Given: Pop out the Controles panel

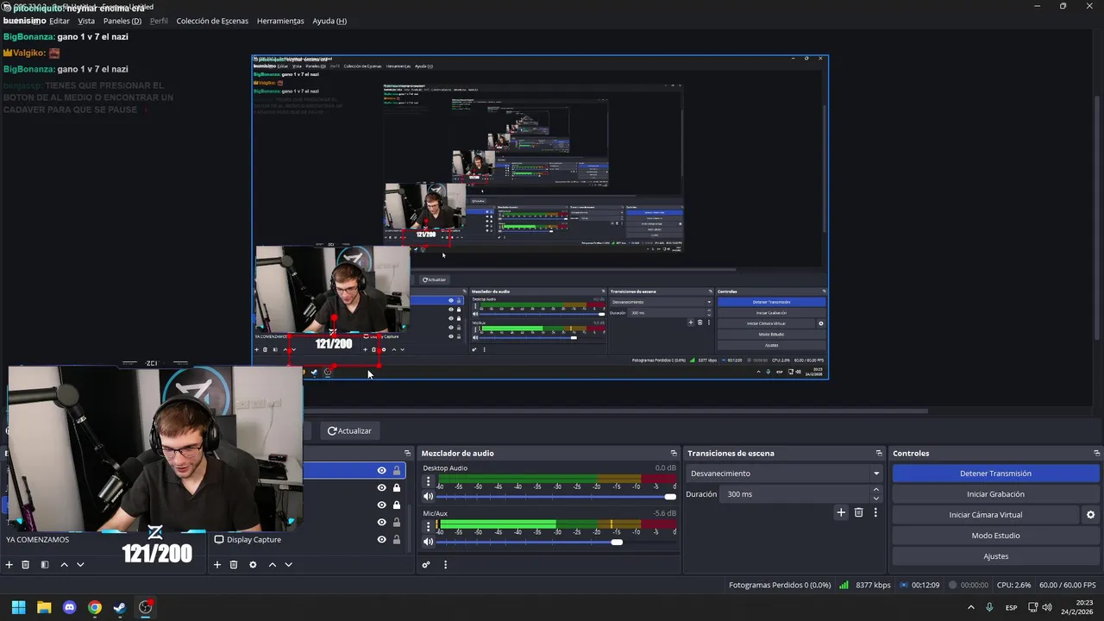Looking at the screenshot, I should [1096, 453].
